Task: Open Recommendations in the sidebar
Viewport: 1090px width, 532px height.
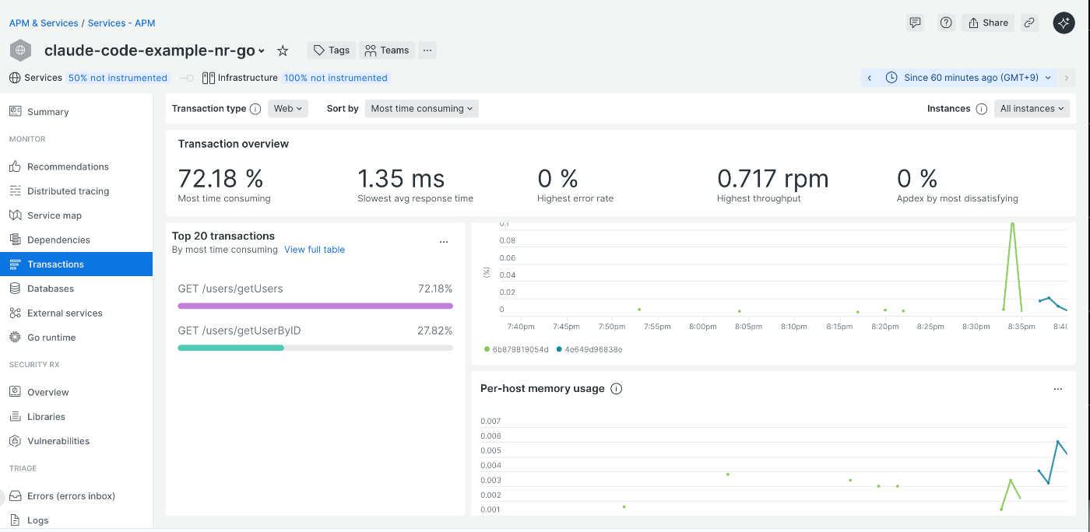Action: tap(76, 166)
